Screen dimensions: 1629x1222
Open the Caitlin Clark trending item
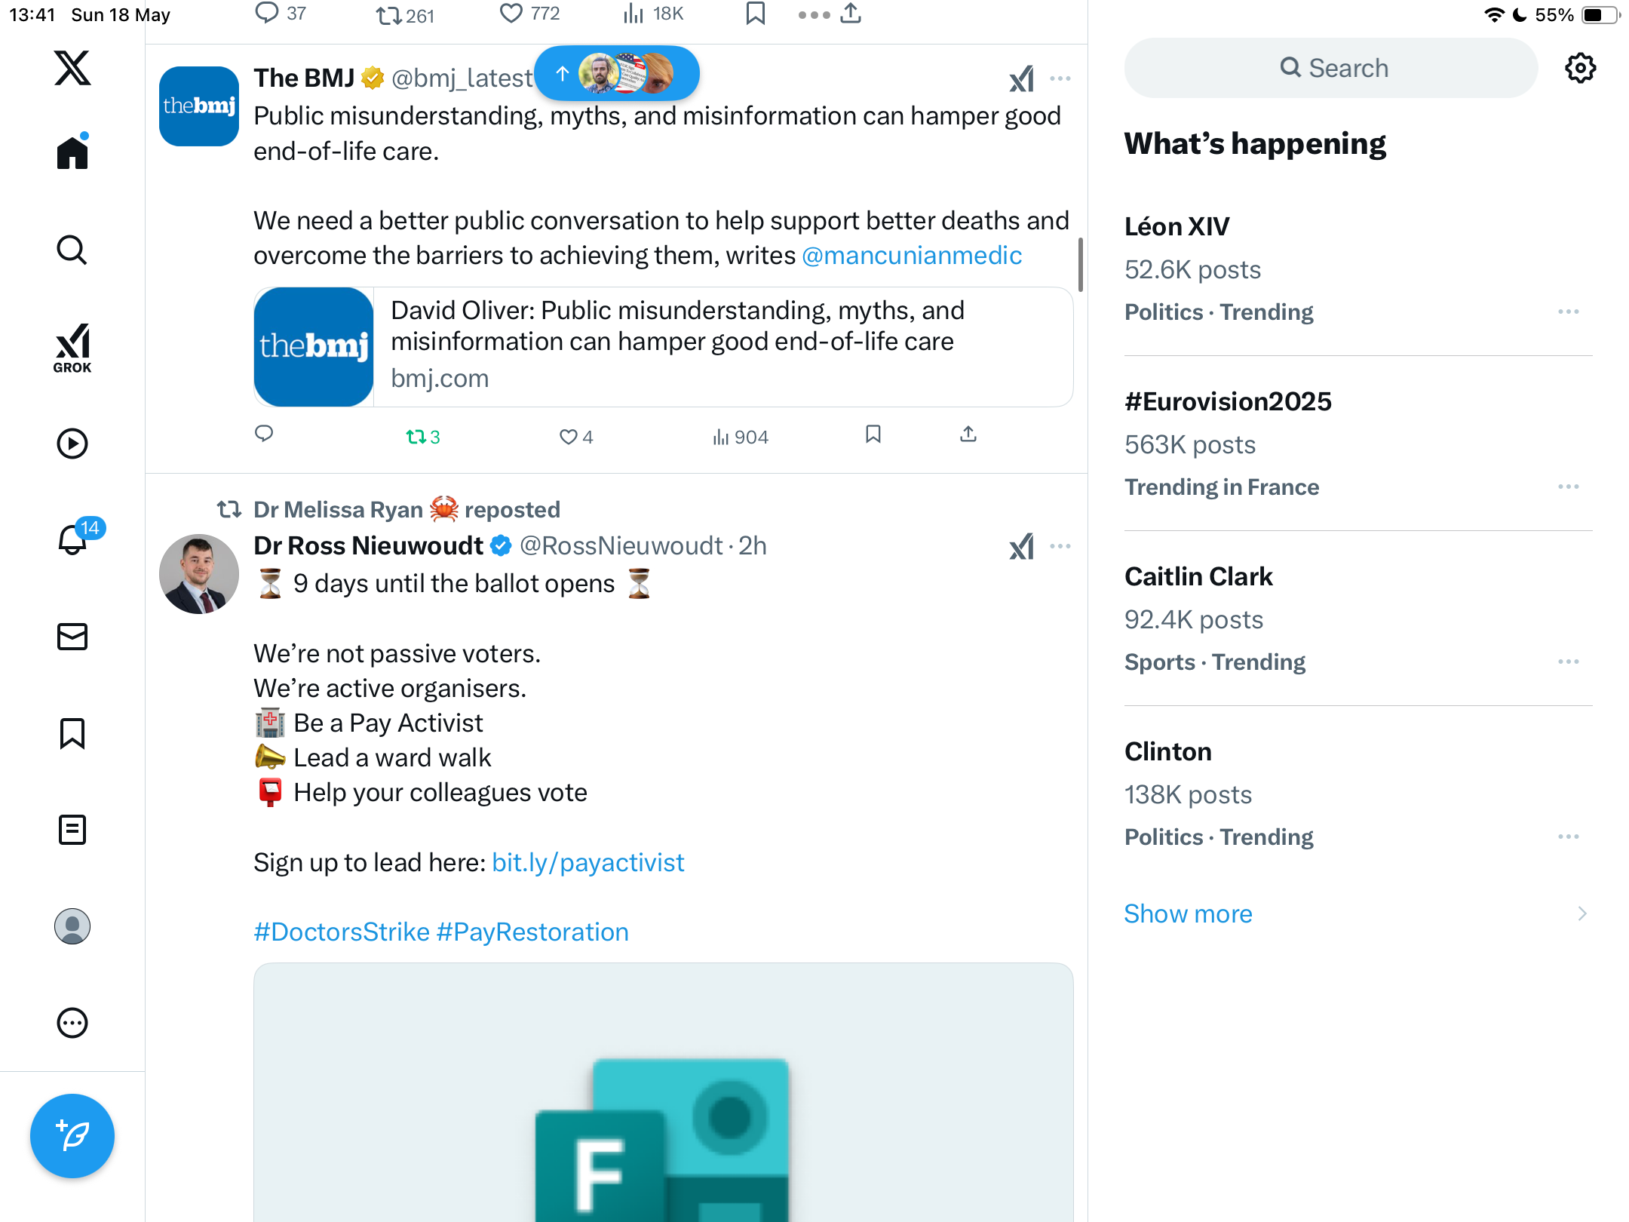(1358, 619)
